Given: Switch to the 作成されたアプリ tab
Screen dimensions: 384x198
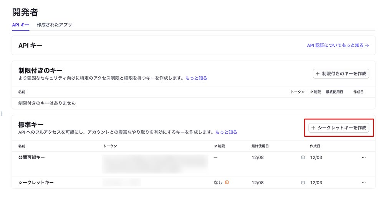Looking at the screenshot, I should click(55, 25).
